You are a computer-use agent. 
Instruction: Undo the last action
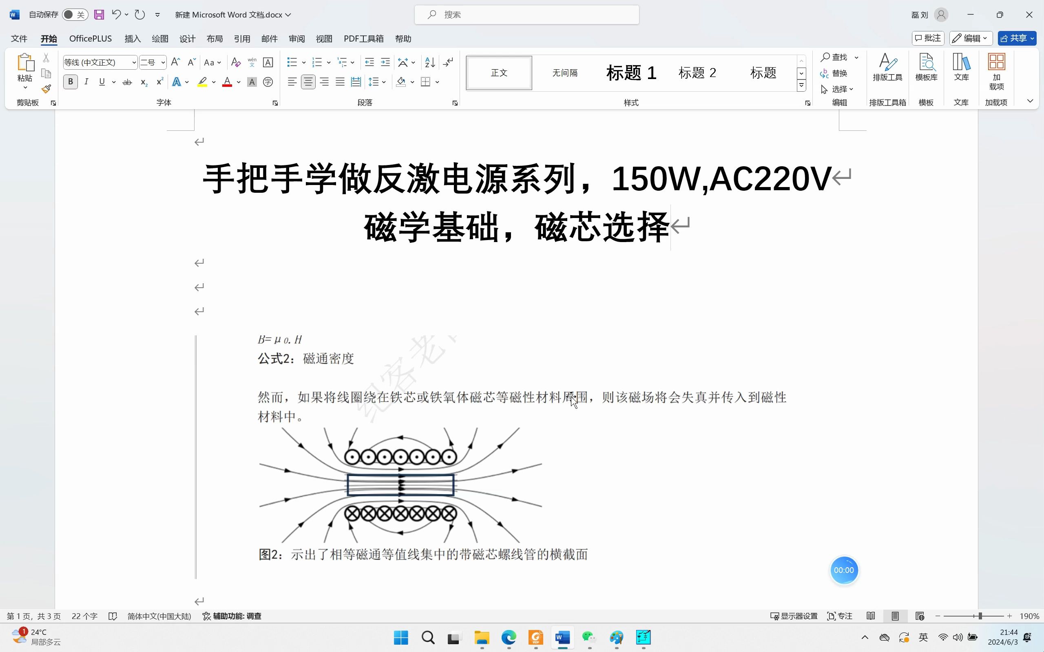pos(116,15)
